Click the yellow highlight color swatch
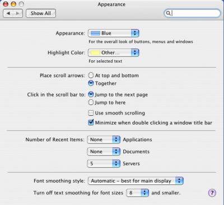 [x=95, y=53]
